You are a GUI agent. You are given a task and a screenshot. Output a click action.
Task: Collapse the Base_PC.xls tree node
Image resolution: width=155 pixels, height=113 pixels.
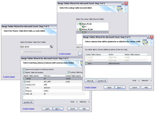click(78, 24)
